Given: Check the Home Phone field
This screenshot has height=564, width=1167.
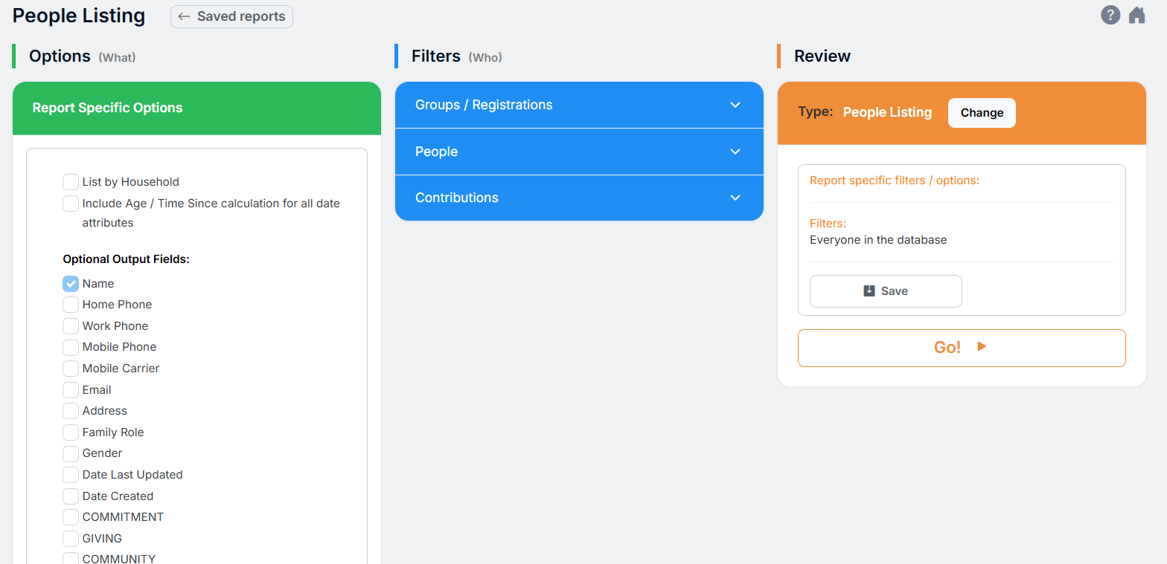Looking at the screenshot, I should (x=71, y=305).
